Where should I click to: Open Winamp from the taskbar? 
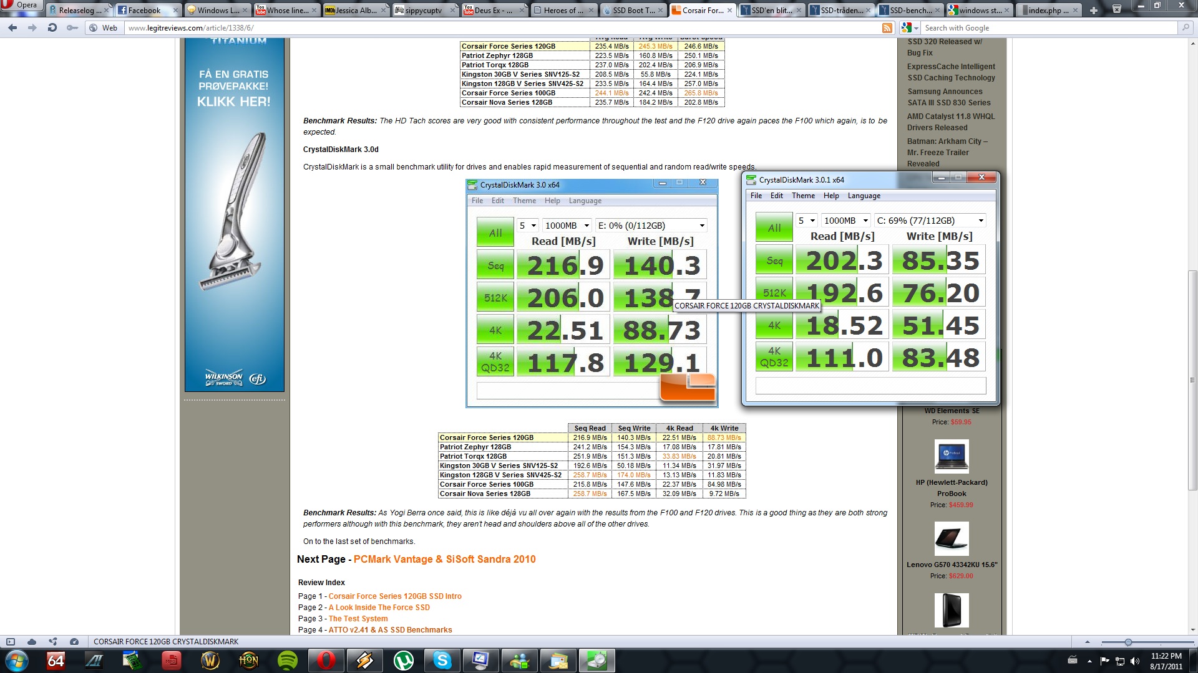[x=365, y=661]
